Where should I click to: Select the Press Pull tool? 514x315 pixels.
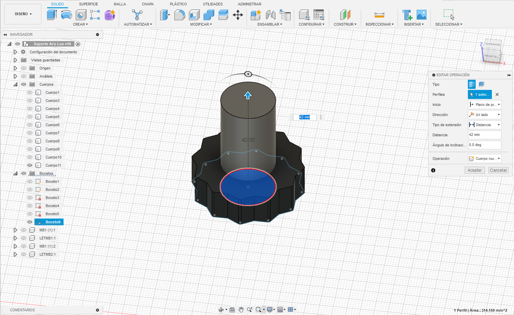[165, 15]
